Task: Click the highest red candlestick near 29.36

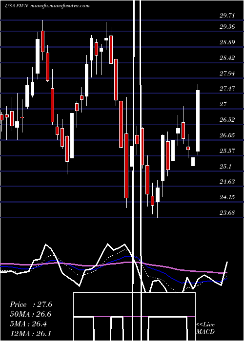Action: point(43,41)
